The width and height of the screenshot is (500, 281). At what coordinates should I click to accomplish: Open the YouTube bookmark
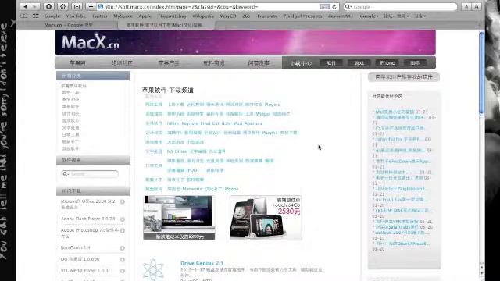[76, 16]
